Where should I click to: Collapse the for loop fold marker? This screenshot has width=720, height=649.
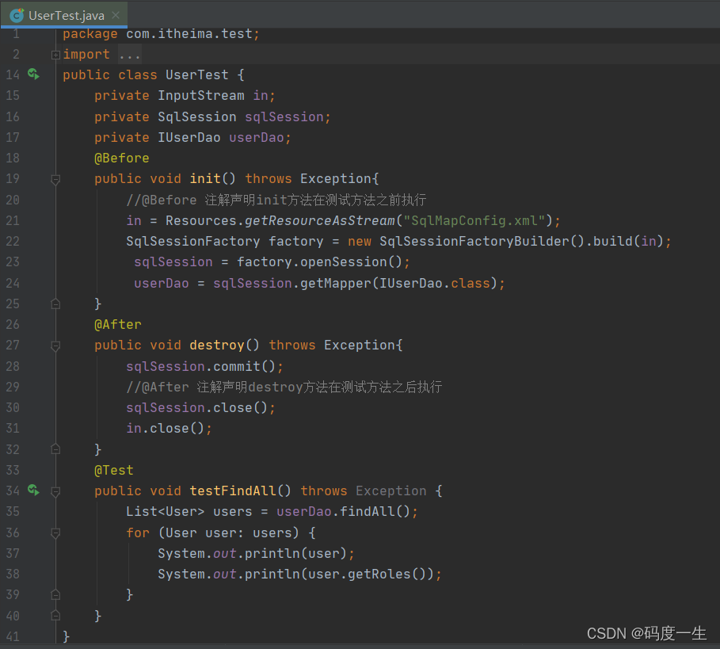click(x=55, y=533)
